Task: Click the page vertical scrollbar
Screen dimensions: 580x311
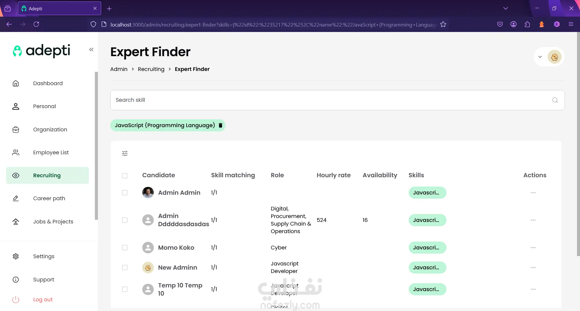Action: pyautogui.click(x=578, y=144)
